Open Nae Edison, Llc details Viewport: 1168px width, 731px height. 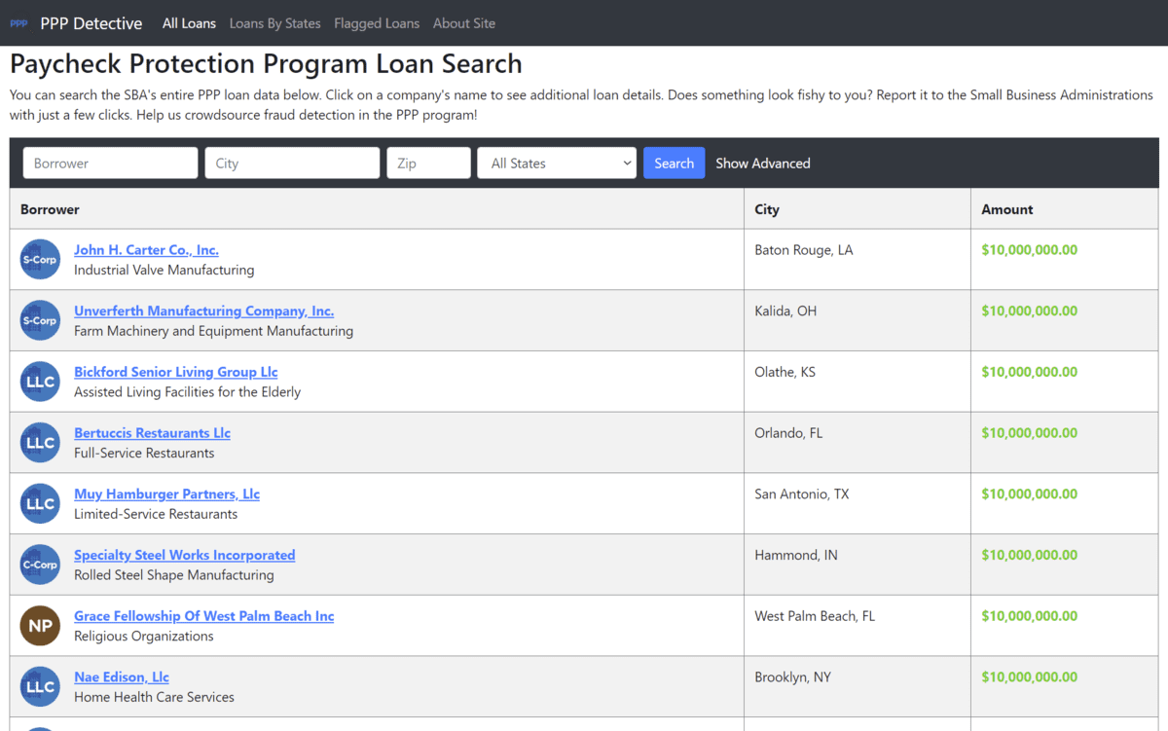pyautogui.click(x=122, y=677)
